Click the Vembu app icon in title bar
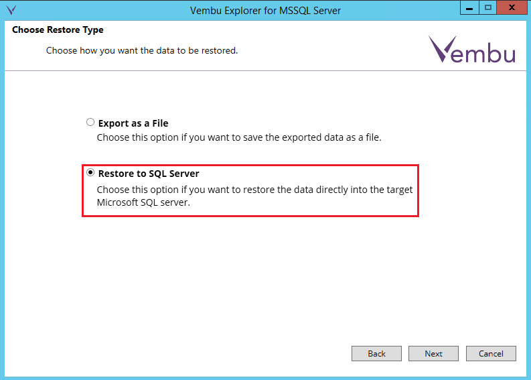 [11, 11]
